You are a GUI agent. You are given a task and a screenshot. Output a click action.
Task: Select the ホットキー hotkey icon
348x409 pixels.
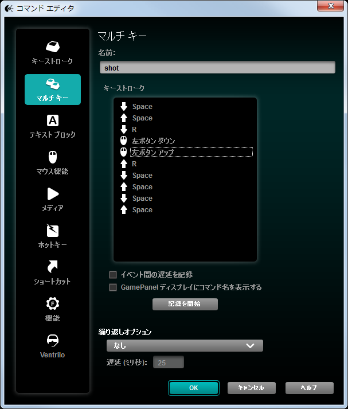[52, 231]
